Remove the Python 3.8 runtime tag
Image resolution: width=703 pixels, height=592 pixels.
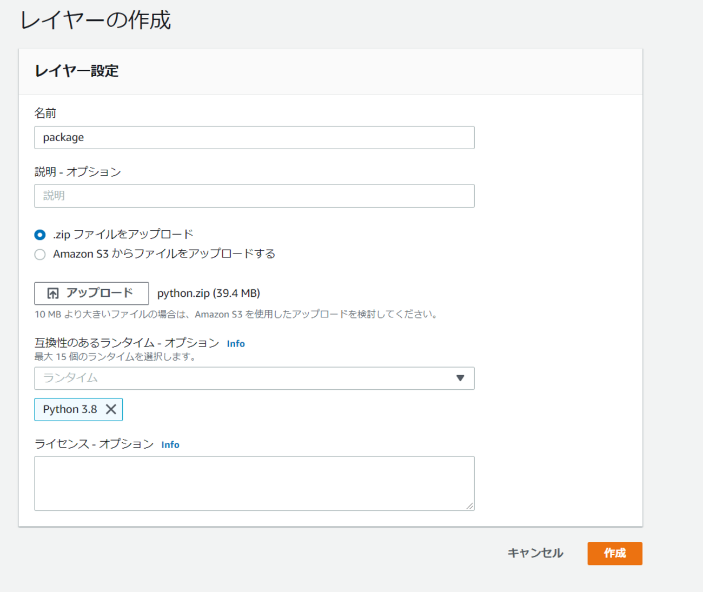(x=111, y=409)
